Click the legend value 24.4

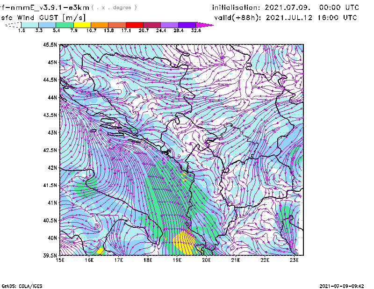click(x=161, y=30)
